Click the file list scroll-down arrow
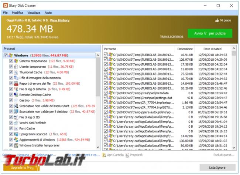The image size is (240, 175). [234, 148]
